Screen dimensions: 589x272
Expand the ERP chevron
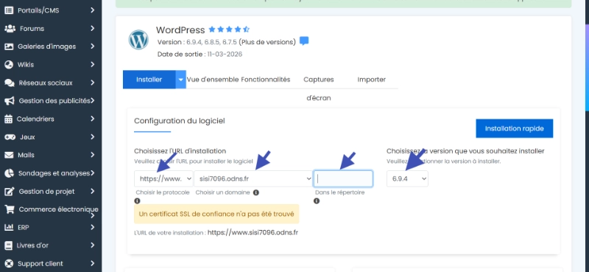(x=93, y=227)
